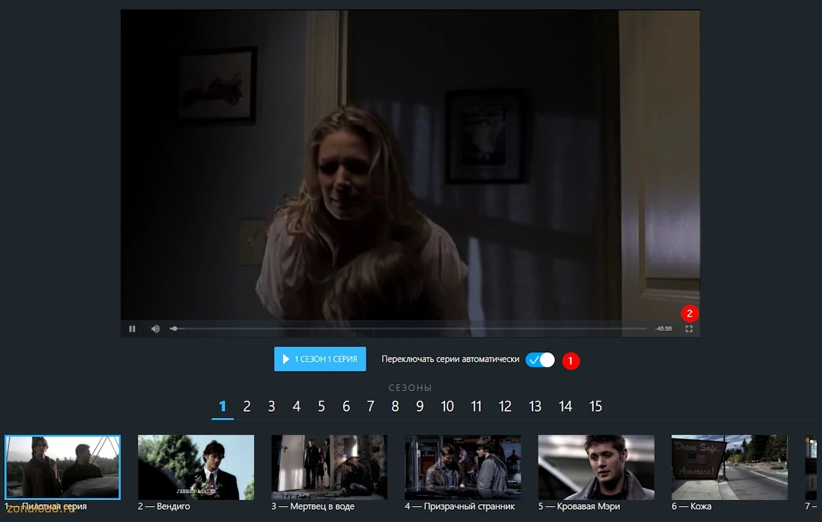The image size is (822, 522).
Task: Play 1 сезон 1 серия button
Action: point(320,359)
